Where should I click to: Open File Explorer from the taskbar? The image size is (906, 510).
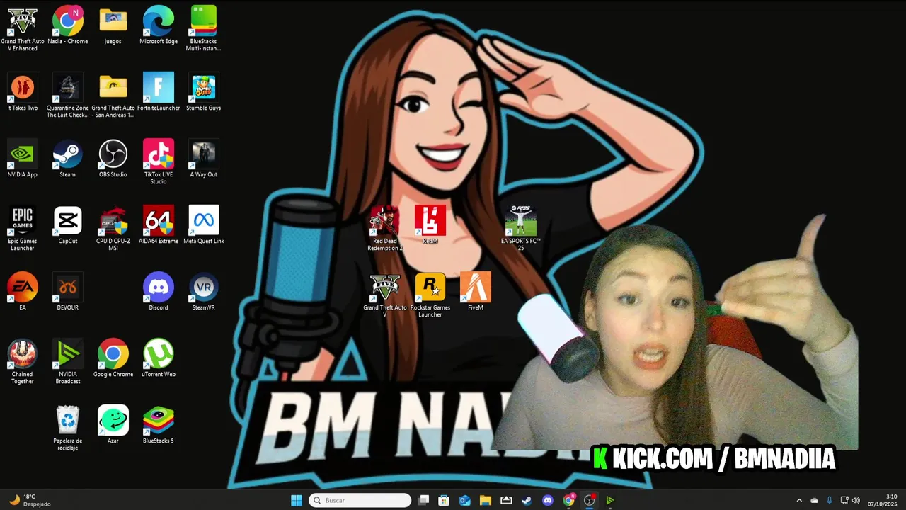click(486, 500)
